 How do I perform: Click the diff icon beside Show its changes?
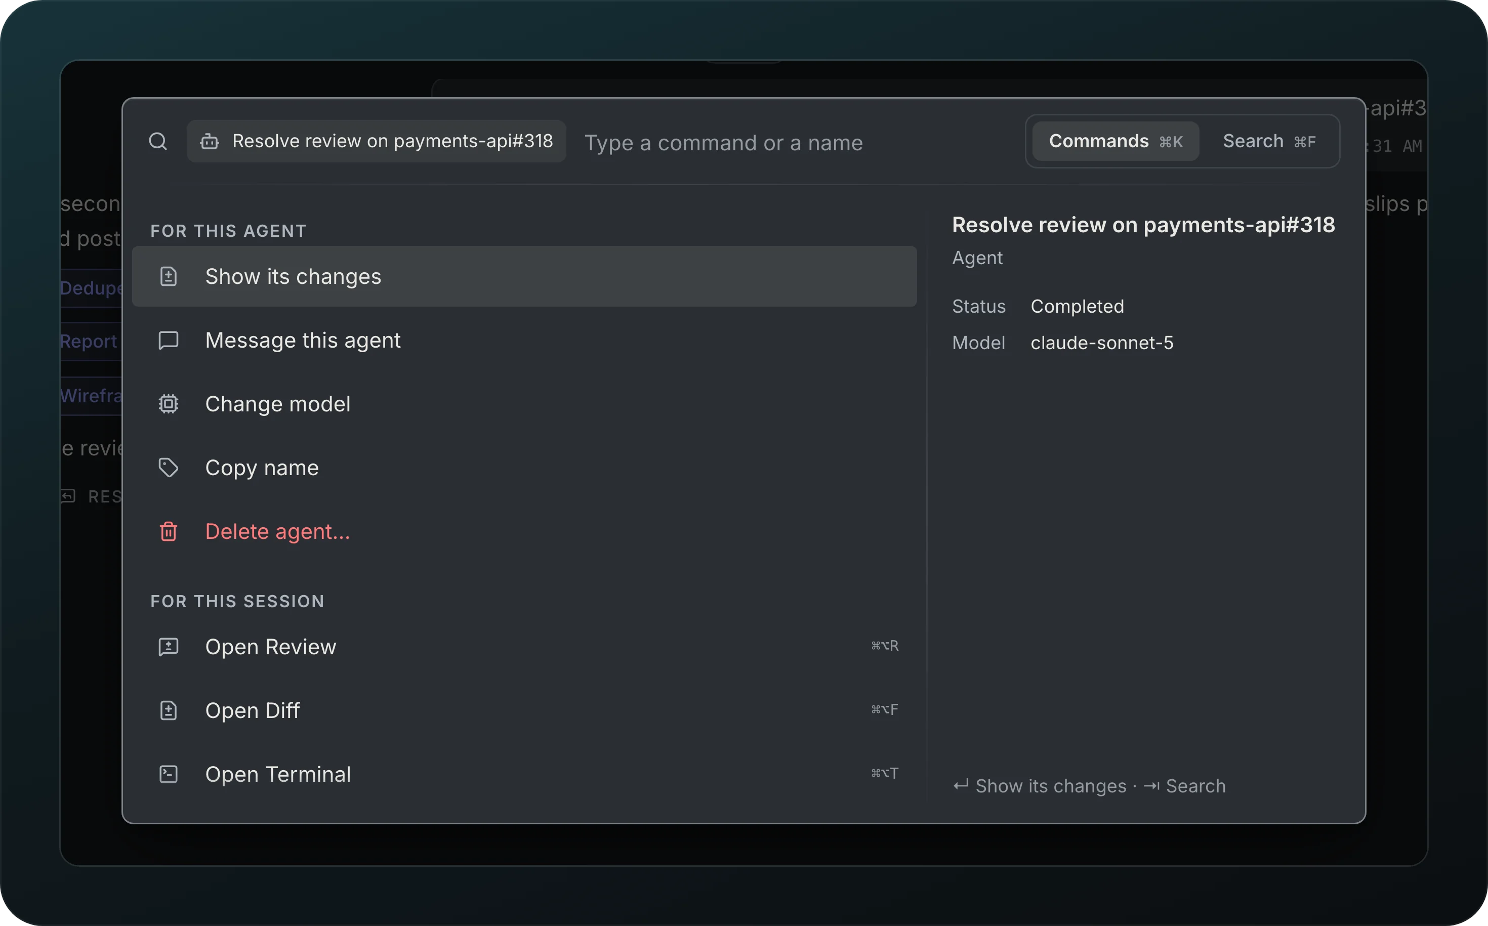(169, 277)
